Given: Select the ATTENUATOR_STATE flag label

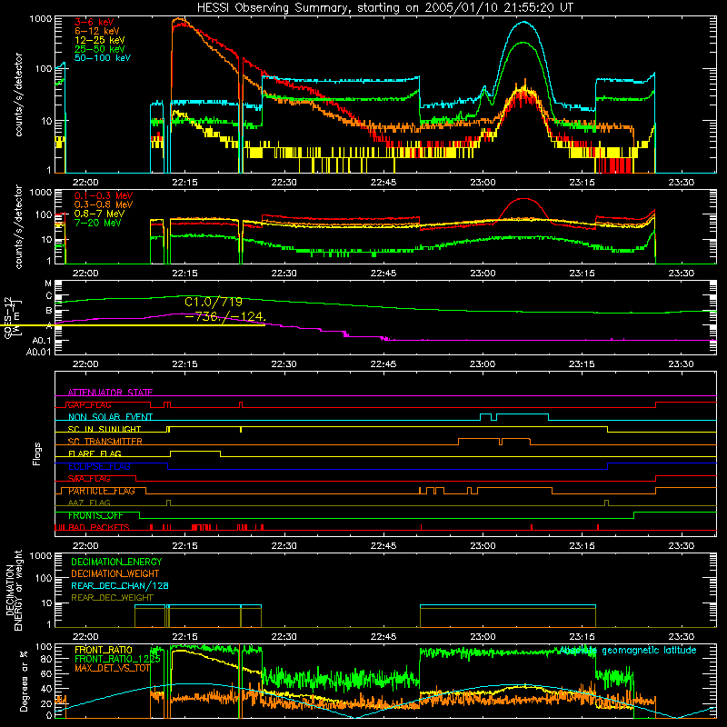Looking at the screenshot, I should [110, 393].
